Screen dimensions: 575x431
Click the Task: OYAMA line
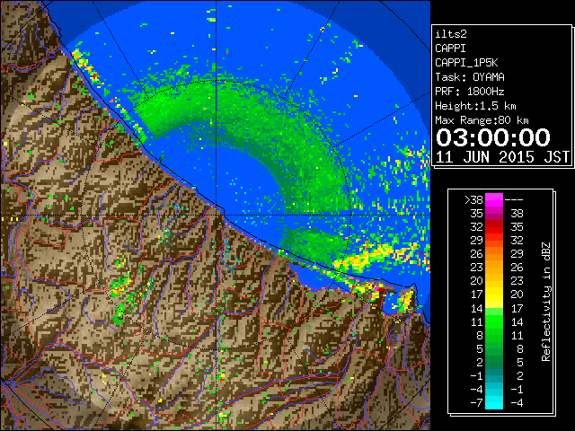(470, 77)
